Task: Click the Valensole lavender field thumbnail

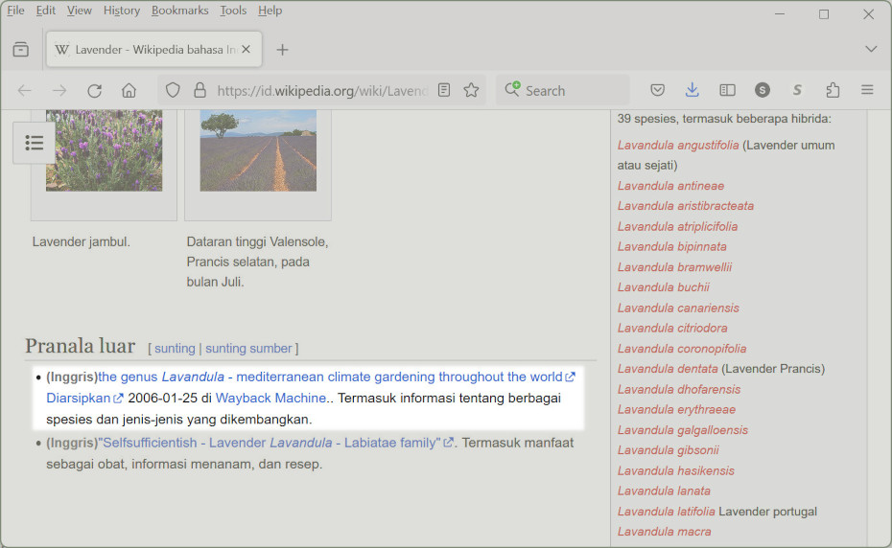Action: (x=258, y=149)
